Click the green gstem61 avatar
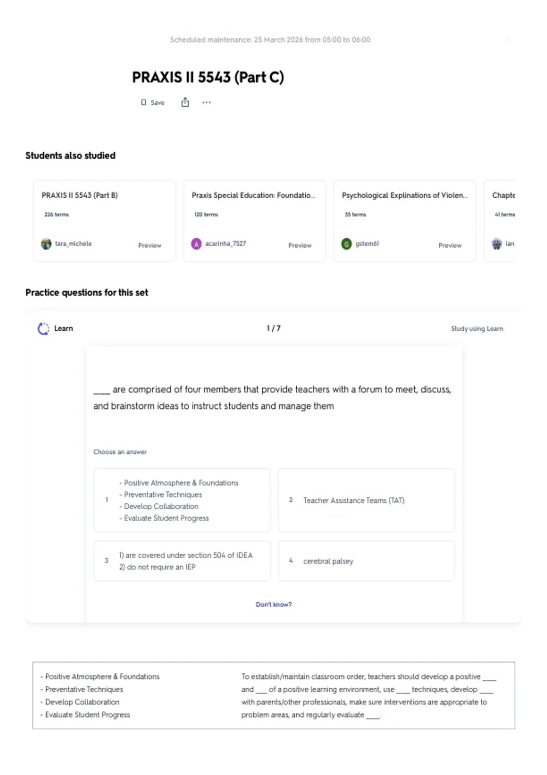 click(346, 244)
